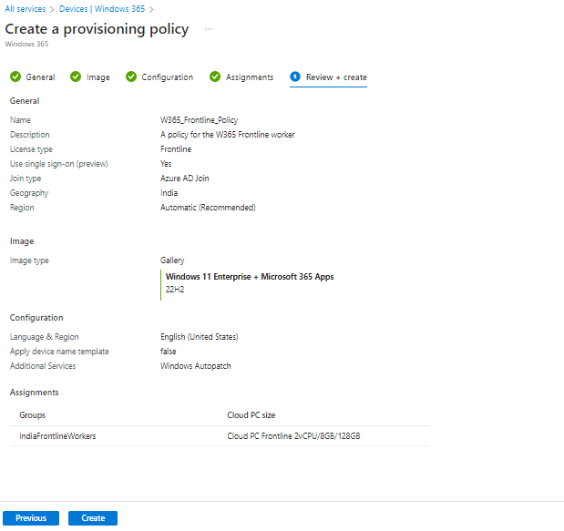Click the Previous button

[31, 518]
